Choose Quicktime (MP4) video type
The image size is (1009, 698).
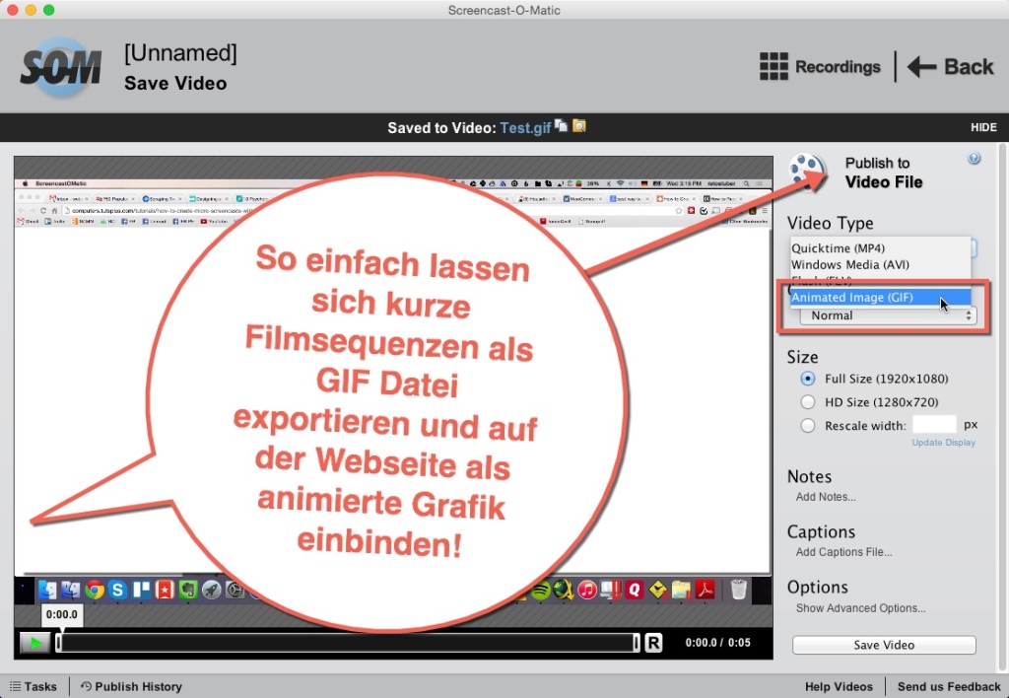[880, 247]
